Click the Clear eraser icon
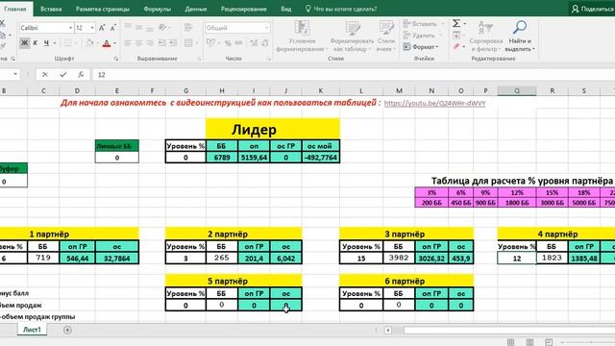Screen dimensions: 615x346 click(x=456, y=47)
